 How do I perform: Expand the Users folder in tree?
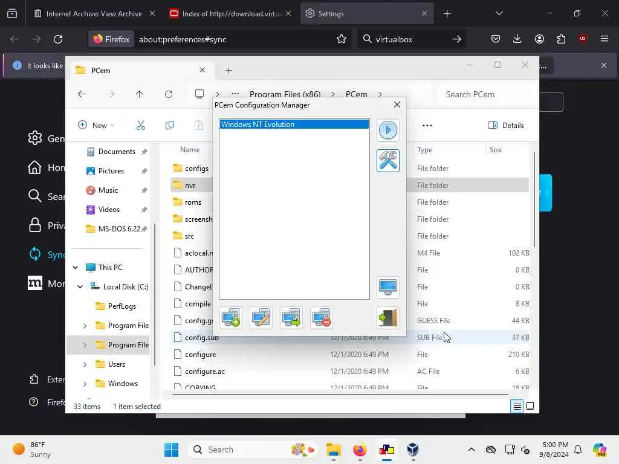tap(85, 364)
